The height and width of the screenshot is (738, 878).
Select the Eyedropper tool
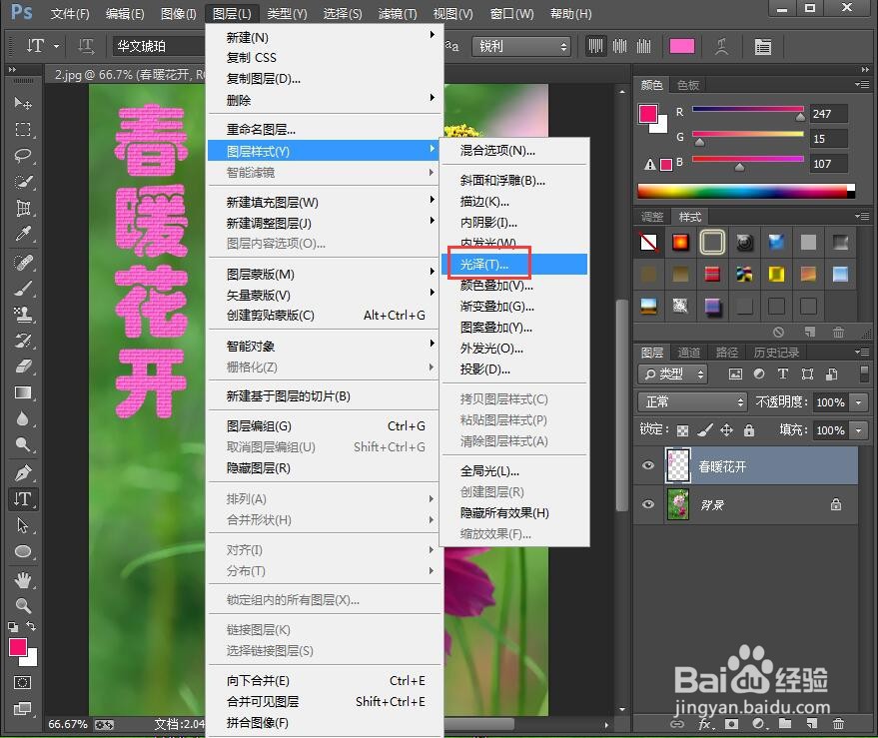pyautogui.click(x=23, y=234)
